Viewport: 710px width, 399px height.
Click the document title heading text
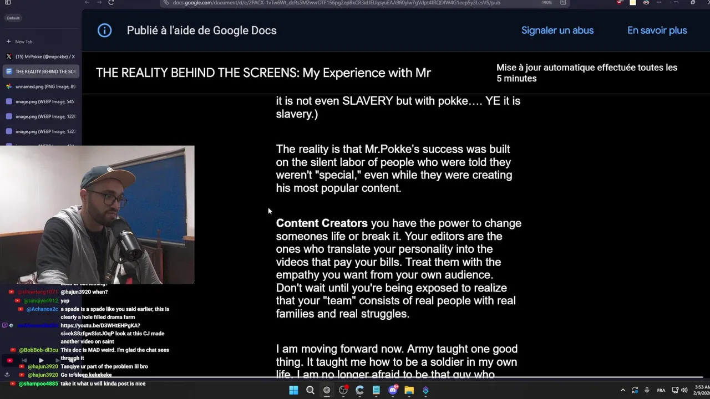[x=263, y=73]
